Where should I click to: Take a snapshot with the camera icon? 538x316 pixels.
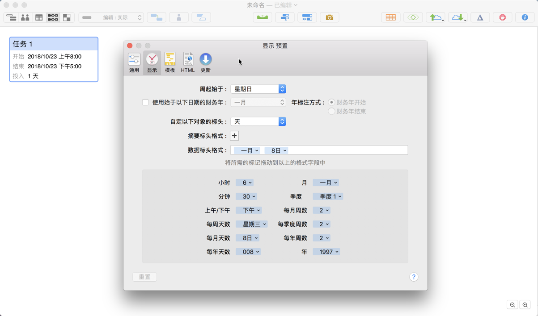click(329, 17)
